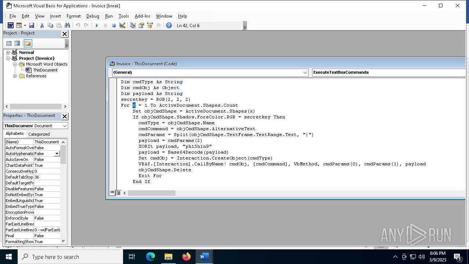Close the Project - Project pane
469x264 pixels.
pyautogui.click(x=64, y=34)
